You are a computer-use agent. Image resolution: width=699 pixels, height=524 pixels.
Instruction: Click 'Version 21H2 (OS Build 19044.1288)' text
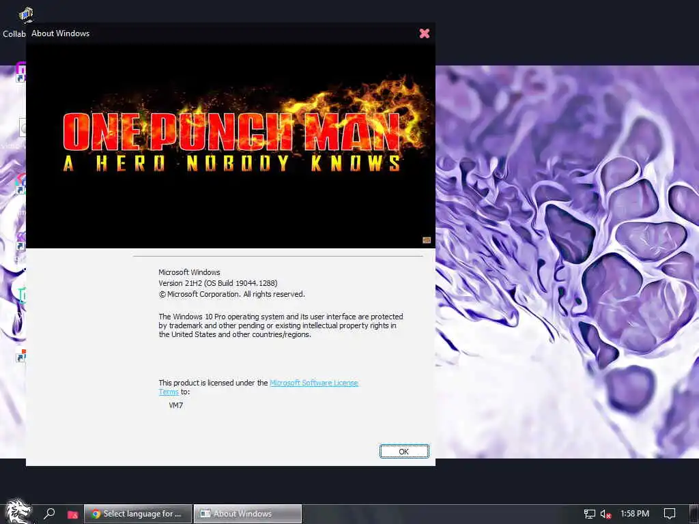click(x=218, y=283)
